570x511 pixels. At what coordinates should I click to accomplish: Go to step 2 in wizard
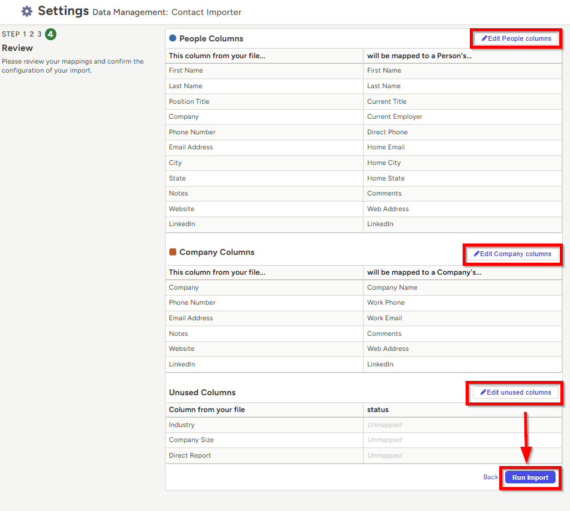tap(32, 34)
